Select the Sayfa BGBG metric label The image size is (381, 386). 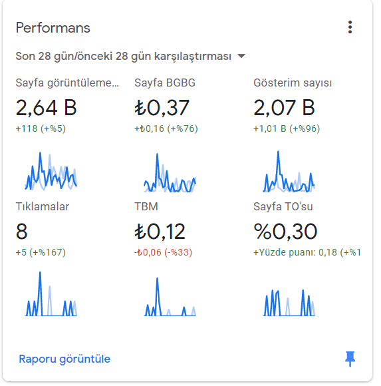tap(165, 83)
